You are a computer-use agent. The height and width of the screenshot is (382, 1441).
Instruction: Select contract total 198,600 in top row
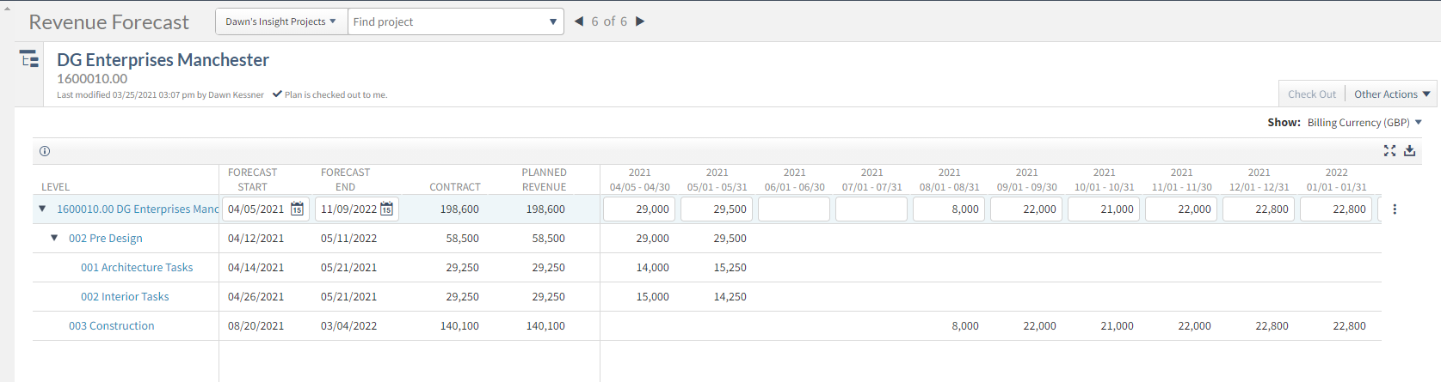pyautogui.click(x=459, y=209)
